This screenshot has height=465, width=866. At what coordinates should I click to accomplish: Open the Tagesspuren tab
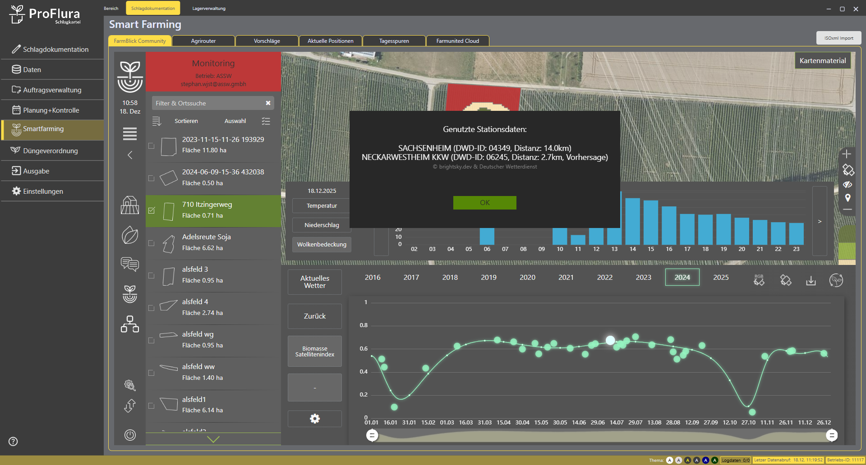394,41
